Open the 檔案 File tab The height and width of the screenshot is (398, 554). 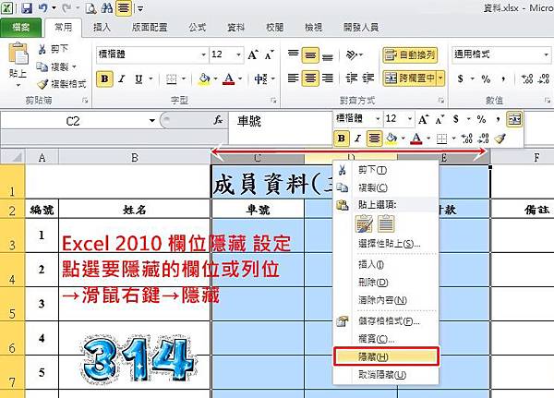tap(21, 27)
